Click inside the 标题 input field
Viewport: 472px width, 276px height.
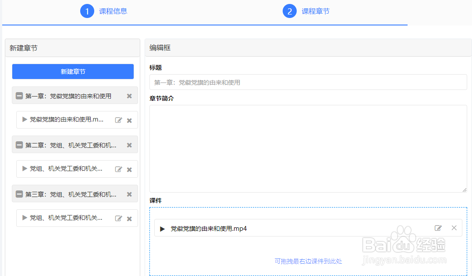307,82
